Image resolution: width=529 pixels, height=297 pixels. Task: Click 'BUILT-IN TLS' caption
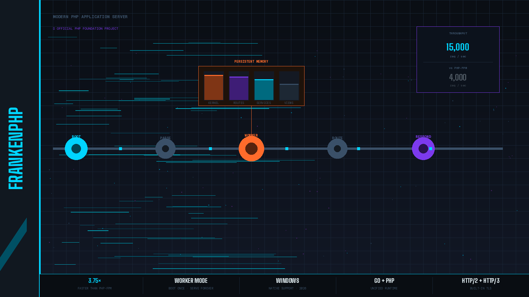coord(481,288)
